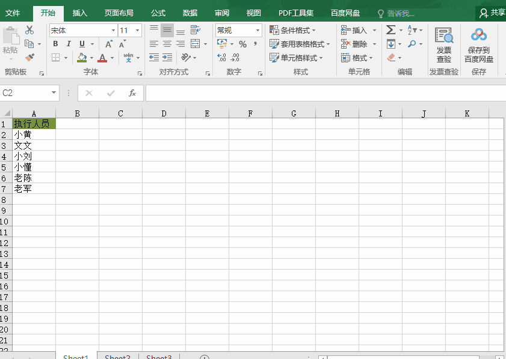The height and width of the screenshot is (359, 506).
Task: Click 发票查验 invoice check button
Action: tap(444, 45)
